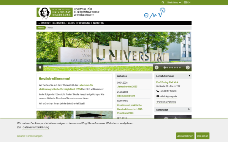Open the graduation cap thumbnail
228x142 pixels.
pos(94,115)
